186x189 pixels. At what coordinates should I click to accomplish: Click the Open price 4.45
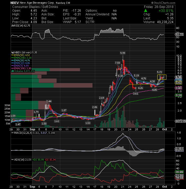[x=34, y=11]
